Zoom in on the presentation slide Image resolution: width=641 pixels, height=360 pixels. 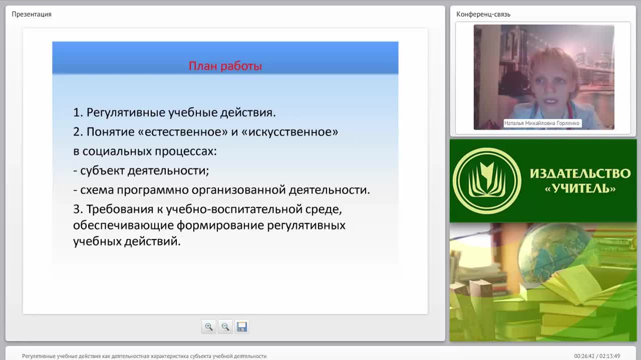click(x=209, y=326)
